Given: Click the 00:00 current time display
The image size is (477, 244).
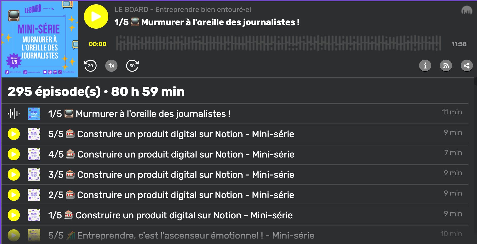Looking at the screenshot, I should 98,44.
